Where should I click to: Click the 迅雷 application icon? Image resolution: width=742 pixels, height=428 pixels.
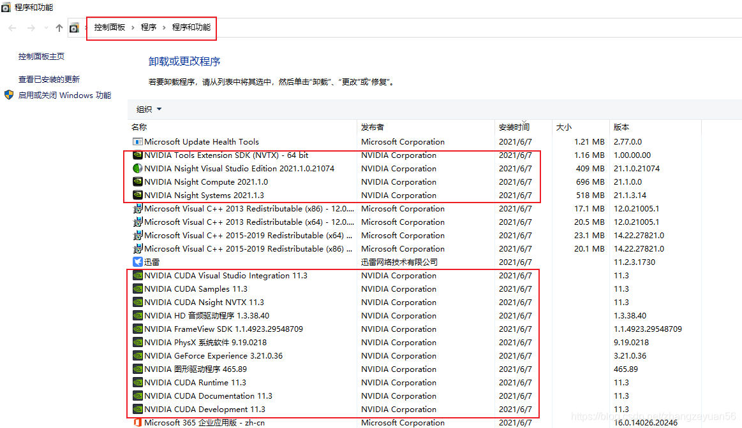pos(138,262)
